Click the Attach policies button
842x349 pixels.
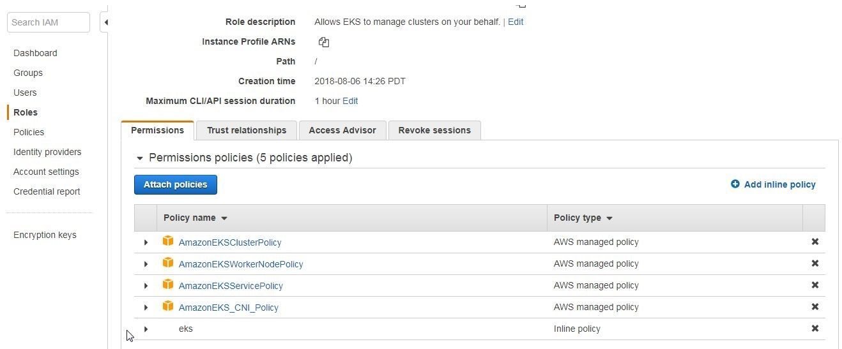pyautogui.click(x=176, y=184)
